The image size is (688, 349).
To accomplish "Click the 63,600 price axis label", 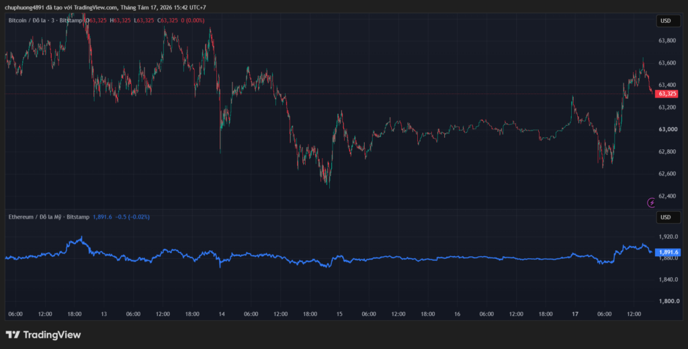I will tap(667, 63).
